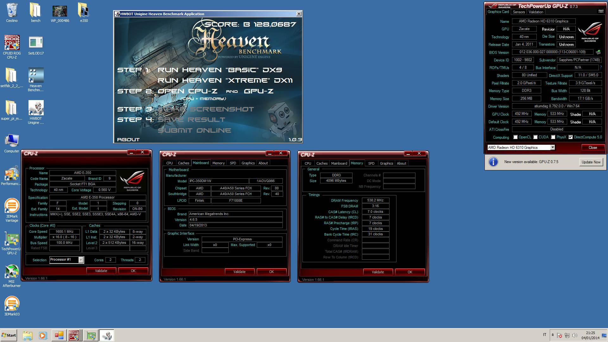Click the volume speaker tray icon

(x=574, y=335)
